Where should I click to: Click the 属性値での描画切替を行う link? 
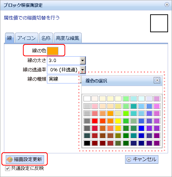[32, 18]
